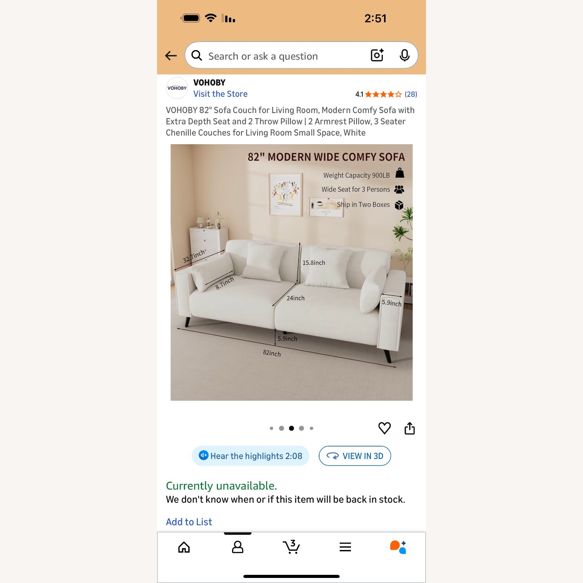The image size is (583, 583).
Task: Open the 28 customer reviews
Action: 411,94
